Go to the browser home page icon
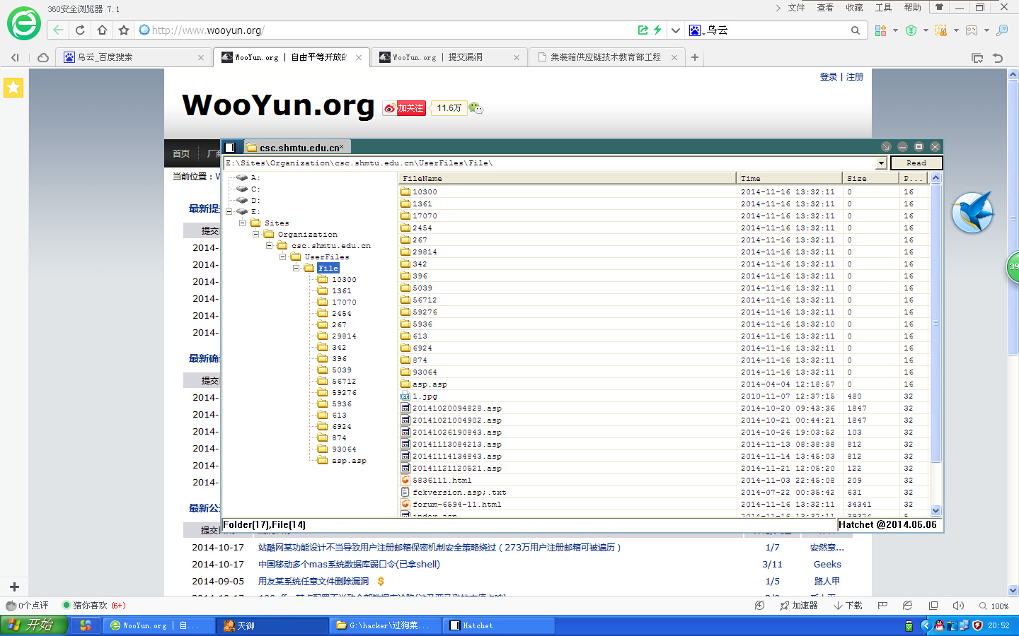 click(102, 30)
